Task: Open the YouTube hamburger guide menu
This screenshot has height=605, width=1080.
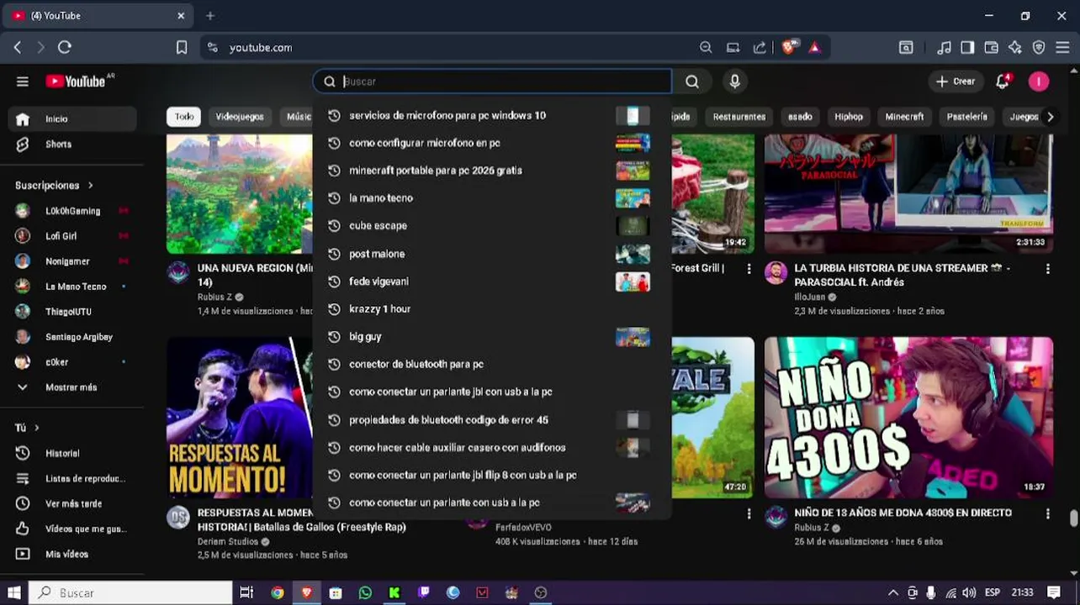Action: [23, 82]
